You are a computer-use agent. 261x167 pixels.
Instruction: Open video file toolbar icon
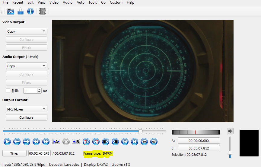[x=11, y=11]
